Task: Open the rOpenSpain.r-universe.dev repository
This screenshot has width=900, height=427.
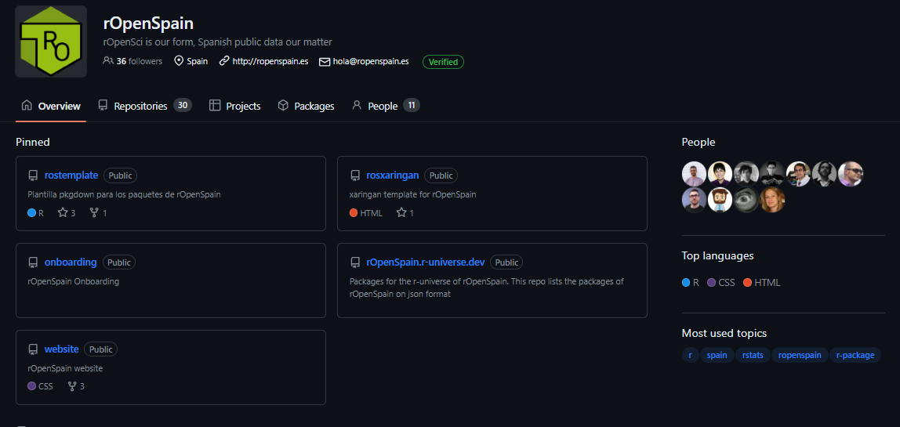Action: point(425,262)
